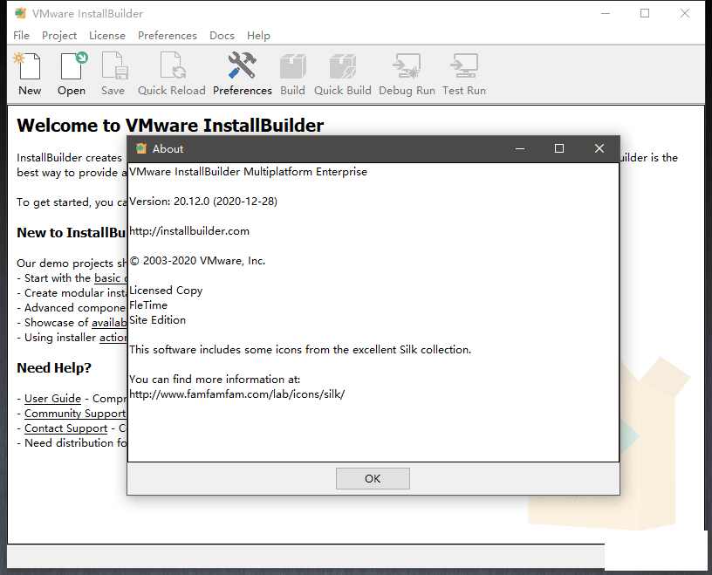Click the VMware InstallBuilder main window title icon
Viewport: 712px width, 575px height.
20,13
